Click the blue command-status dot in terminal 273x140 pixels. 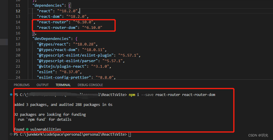click(11, 94)
